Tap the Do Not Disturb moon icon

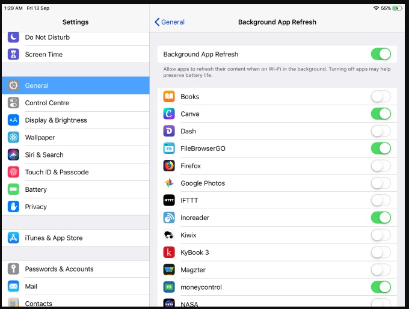coord(13,37)
